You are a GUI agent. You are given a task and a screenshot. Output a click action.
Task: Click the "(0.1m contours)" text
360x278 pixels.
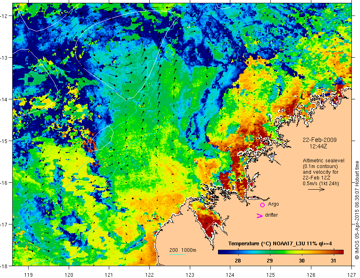320,166
